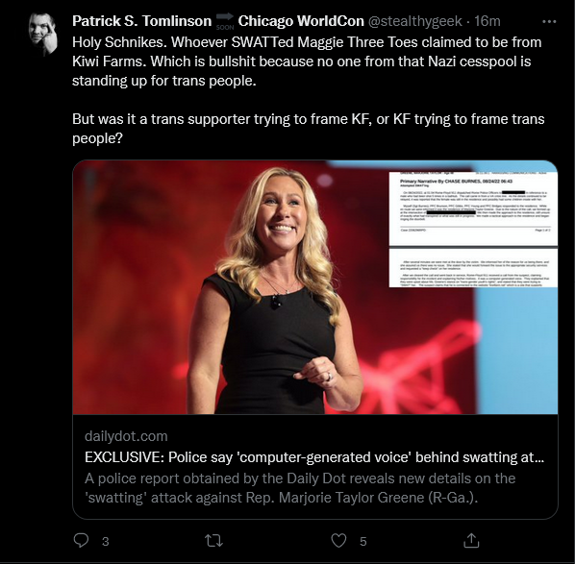This screenshot has width=575, height=564.
Task: Click the SOON arrow emoji in name
Action: pyautogui.click(x=225, y=21)
